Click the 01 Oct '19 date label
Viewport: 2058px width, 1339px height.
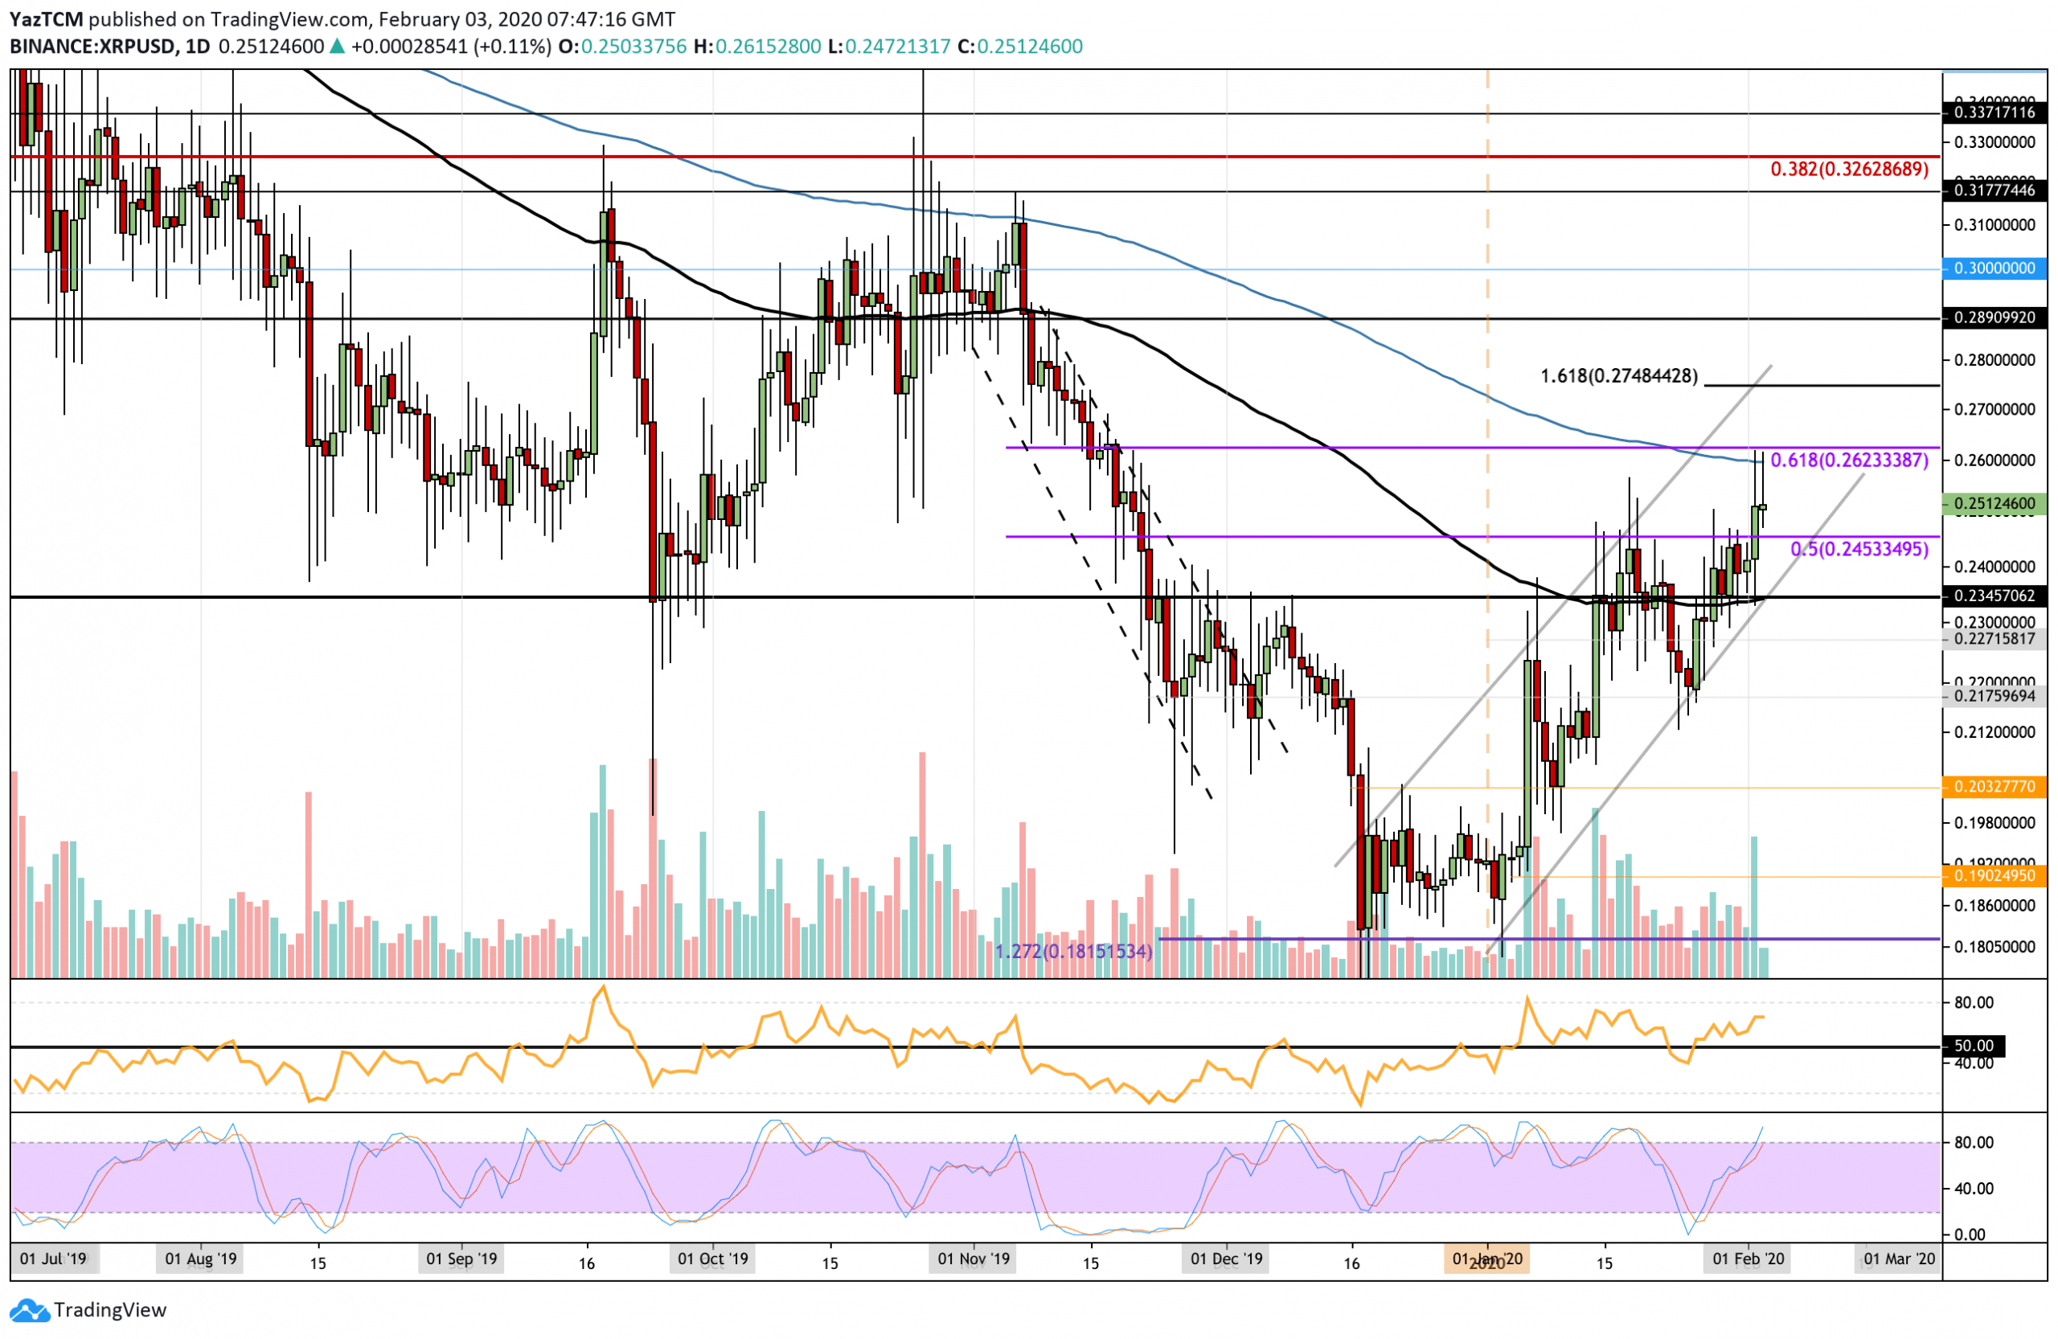point(712,1259)
